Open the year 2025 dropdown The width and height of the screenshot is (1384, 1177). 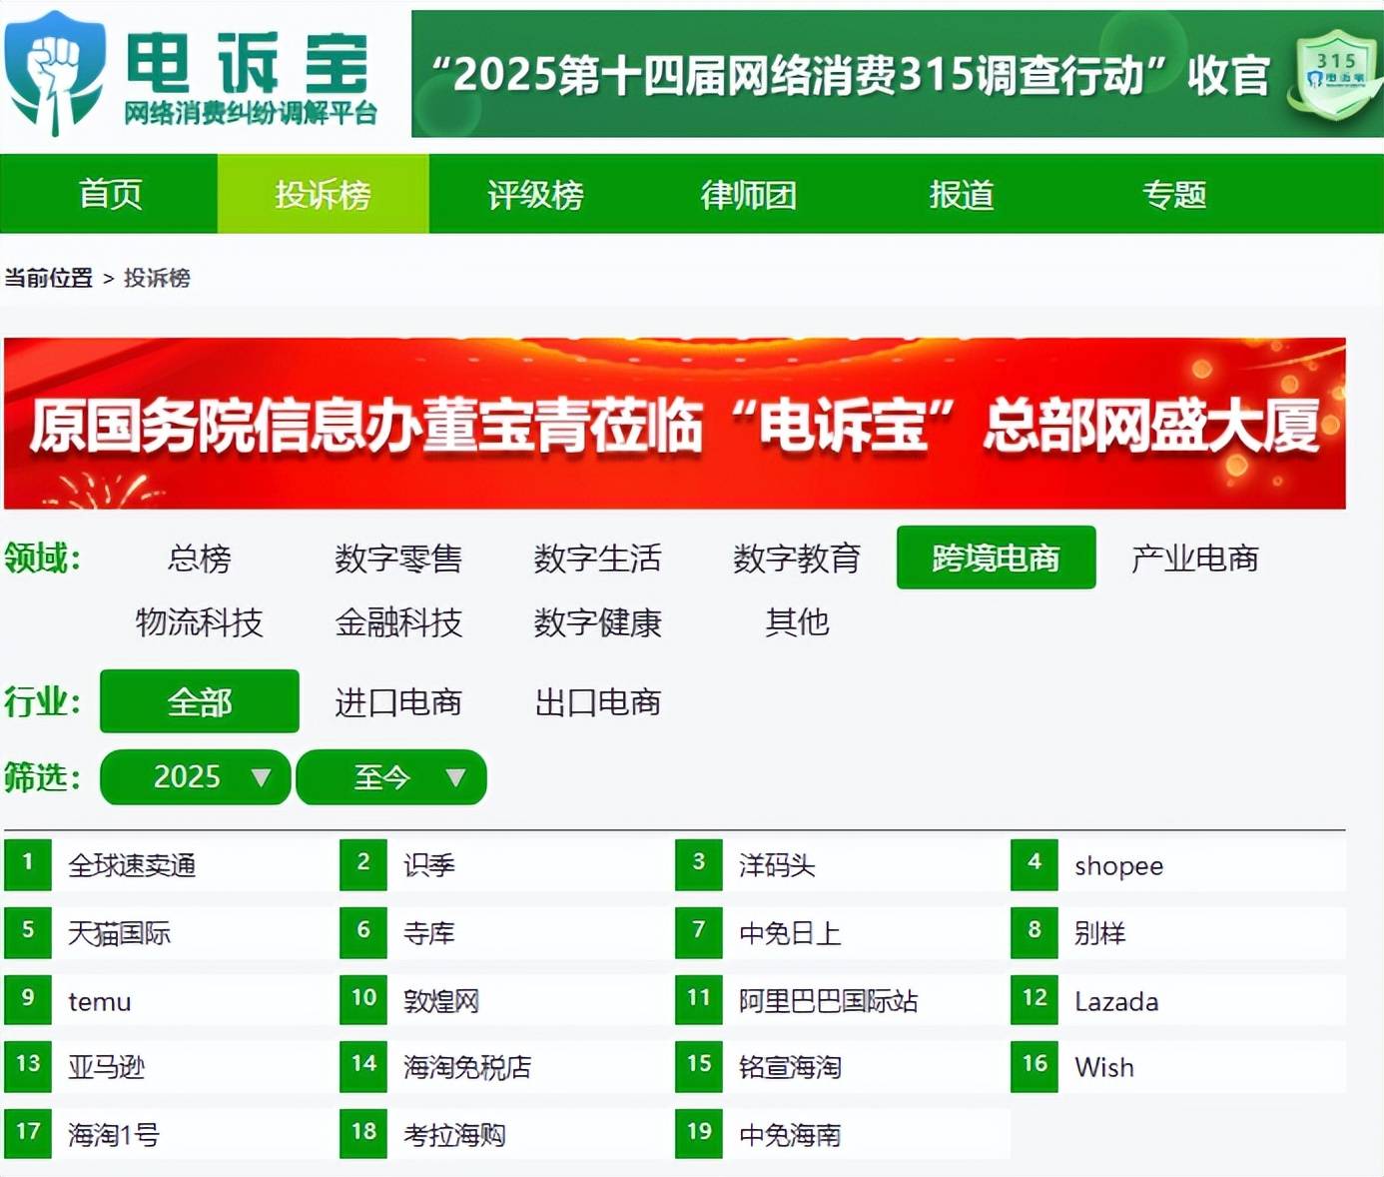point(196,777)
